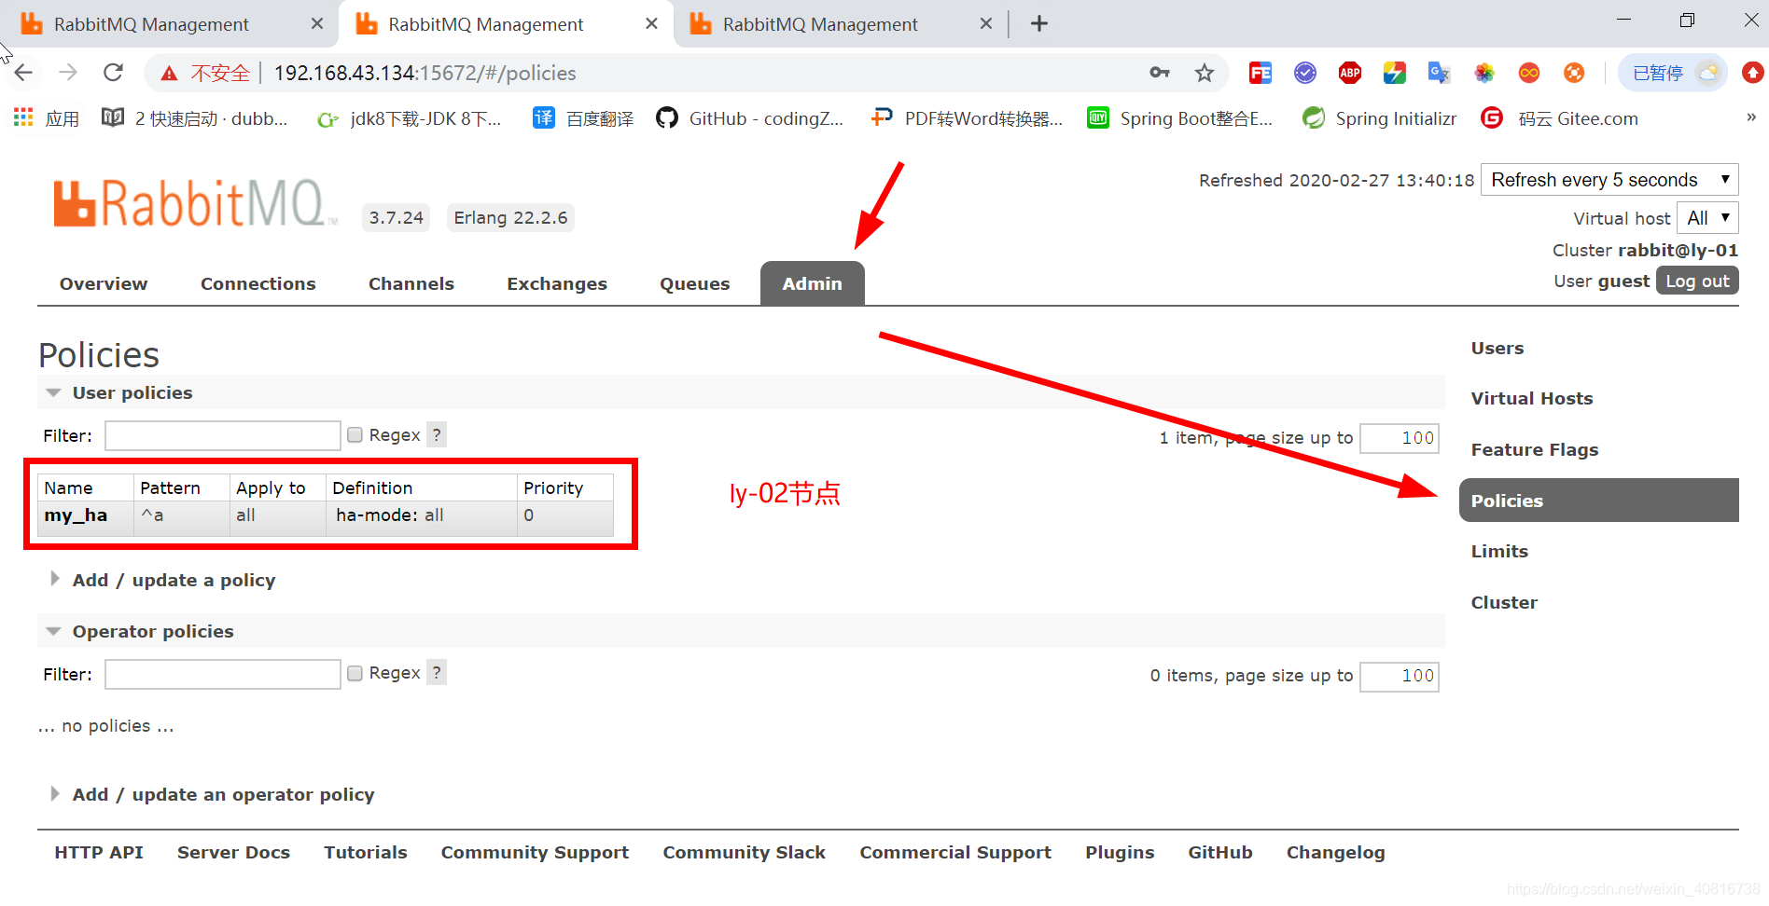Click the red update arrow icon
The height and width of the screenshot is (906, 1769).
[x=1753, y=73]
